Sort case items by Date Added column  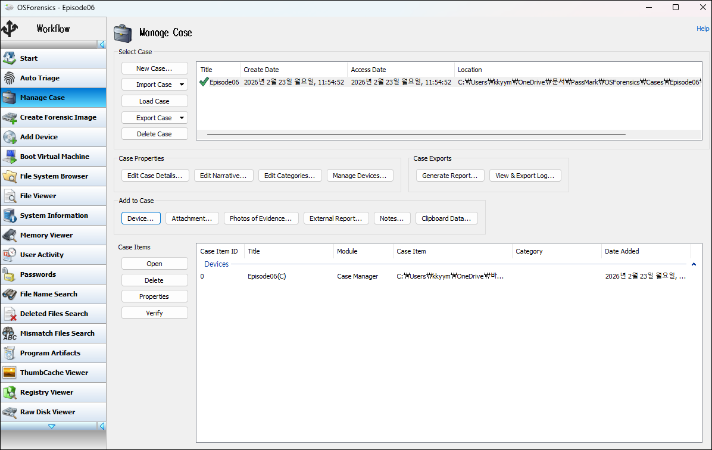coord(645,251)
